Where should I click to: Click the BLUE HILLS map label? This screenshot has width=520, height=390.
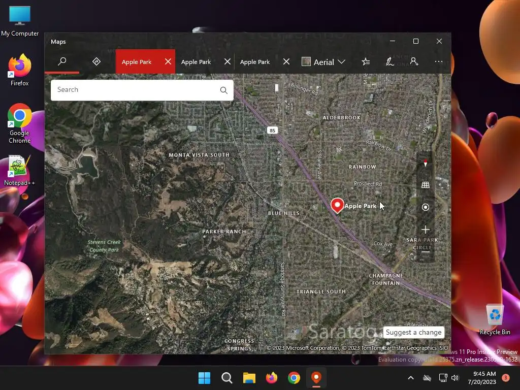point(284,213)
